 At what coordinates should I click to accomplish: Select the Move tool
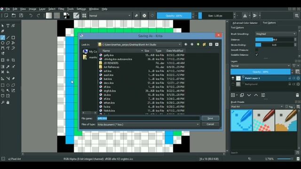click(x=8, y=60)
